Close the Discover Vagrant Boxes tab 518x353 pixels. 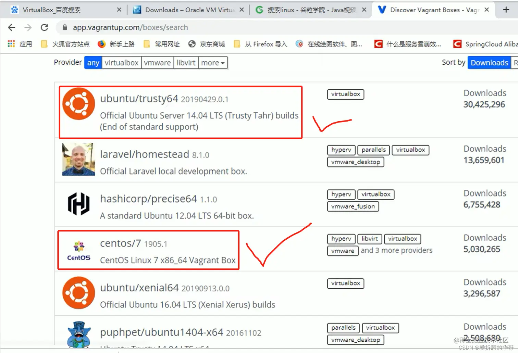pos(486,10)
